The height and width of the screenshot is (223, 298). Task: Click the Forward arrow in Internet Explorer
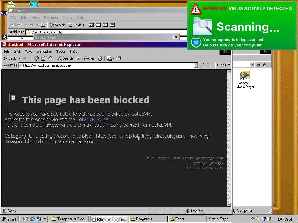(25, 58)
